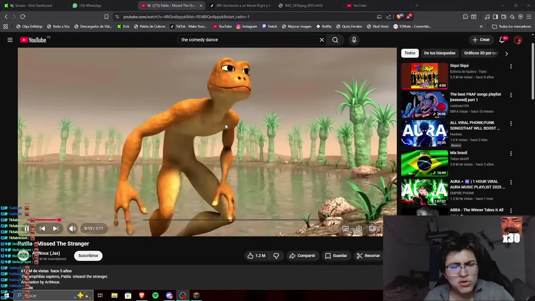This screenshot has width=535, height=301.
Task: Open YouTube notifications bell
Action: (502, 40)
